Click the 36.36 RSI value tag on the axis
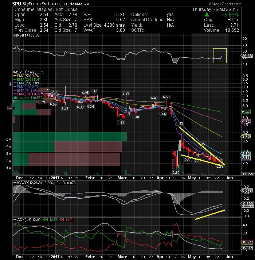Viewport: 255px width, 260px height. [247, 56]
